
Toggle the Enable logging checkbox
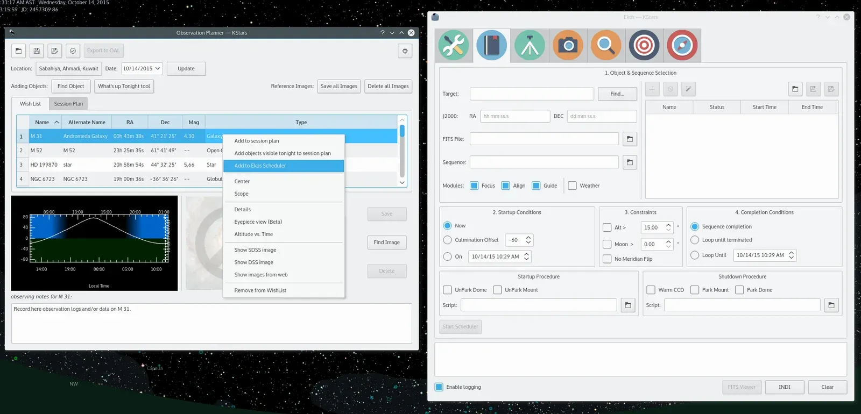[x=439, y=387]
